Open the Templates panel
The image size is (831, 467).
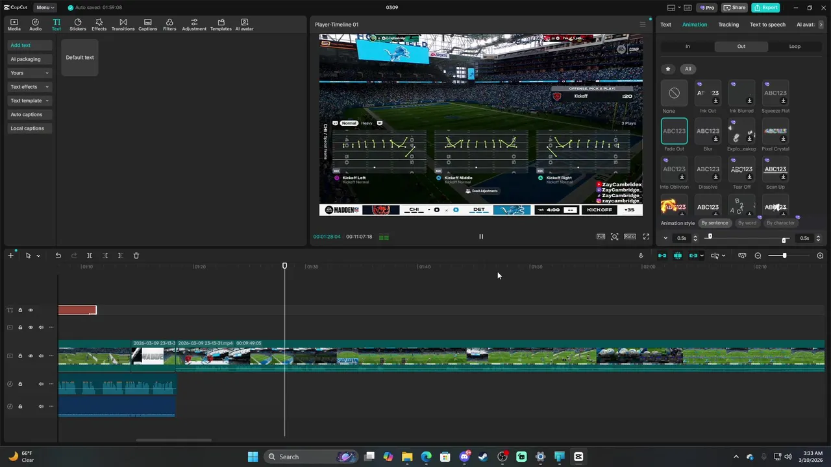coord(221,25)
